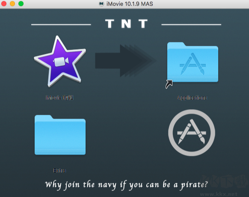The height and width of the screenshot is (197, 249).
Task: Click the white line right of TNT
Action: pyautogui.click(x=191, y=25)
